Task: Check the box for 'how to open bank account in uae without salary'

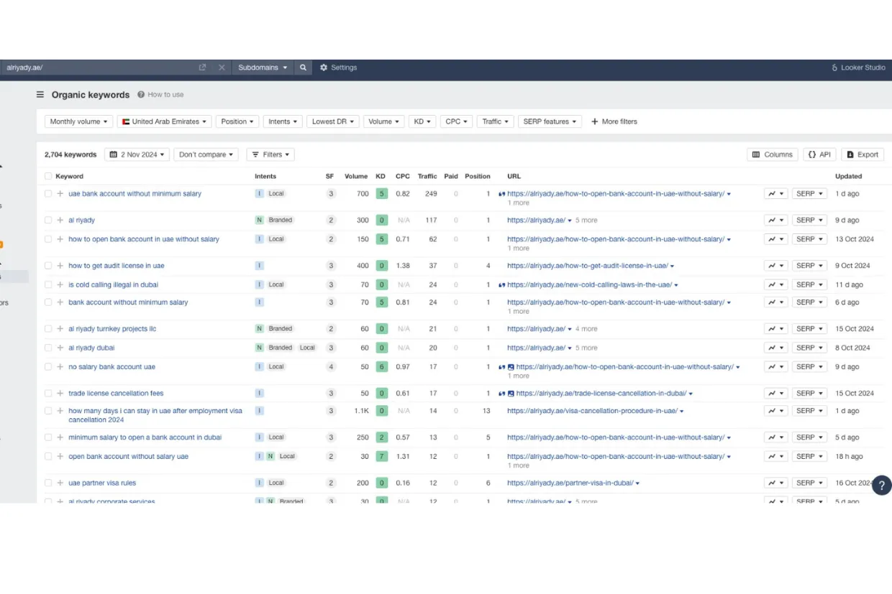Action: tap(48, 239)
